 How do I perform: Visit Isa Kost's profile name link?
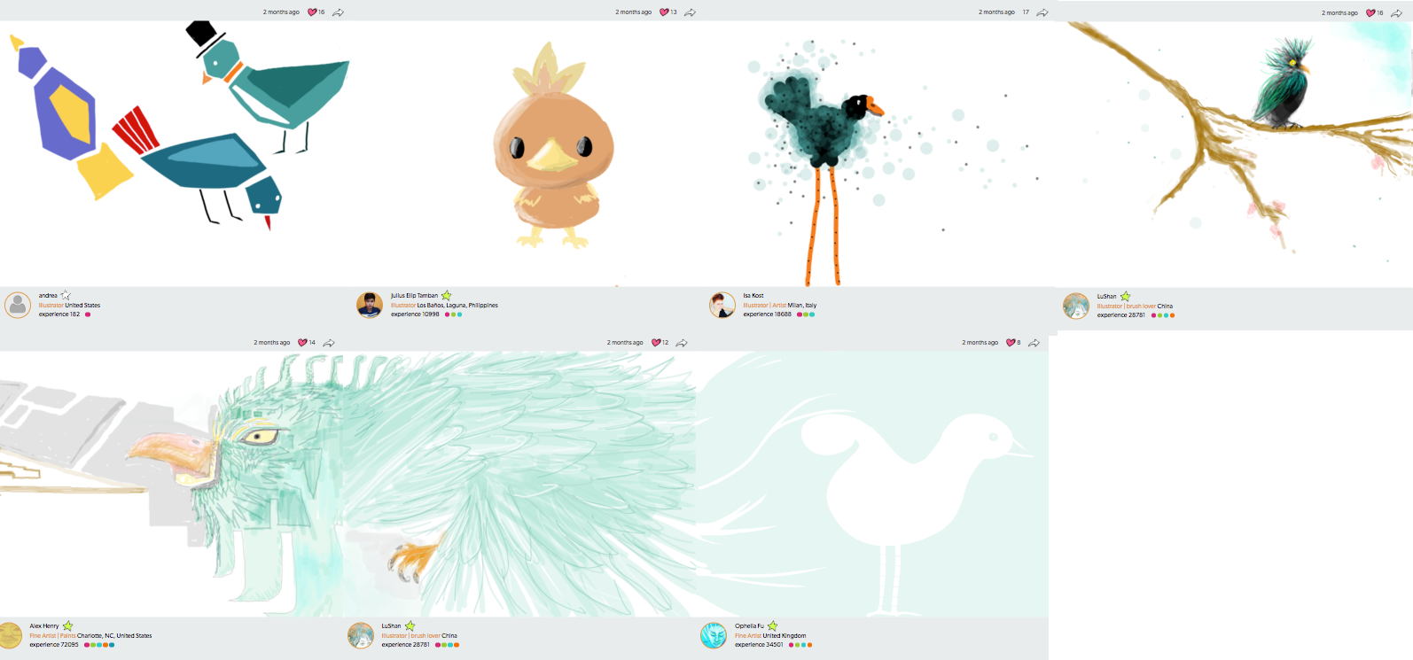[x=753, y=296]
